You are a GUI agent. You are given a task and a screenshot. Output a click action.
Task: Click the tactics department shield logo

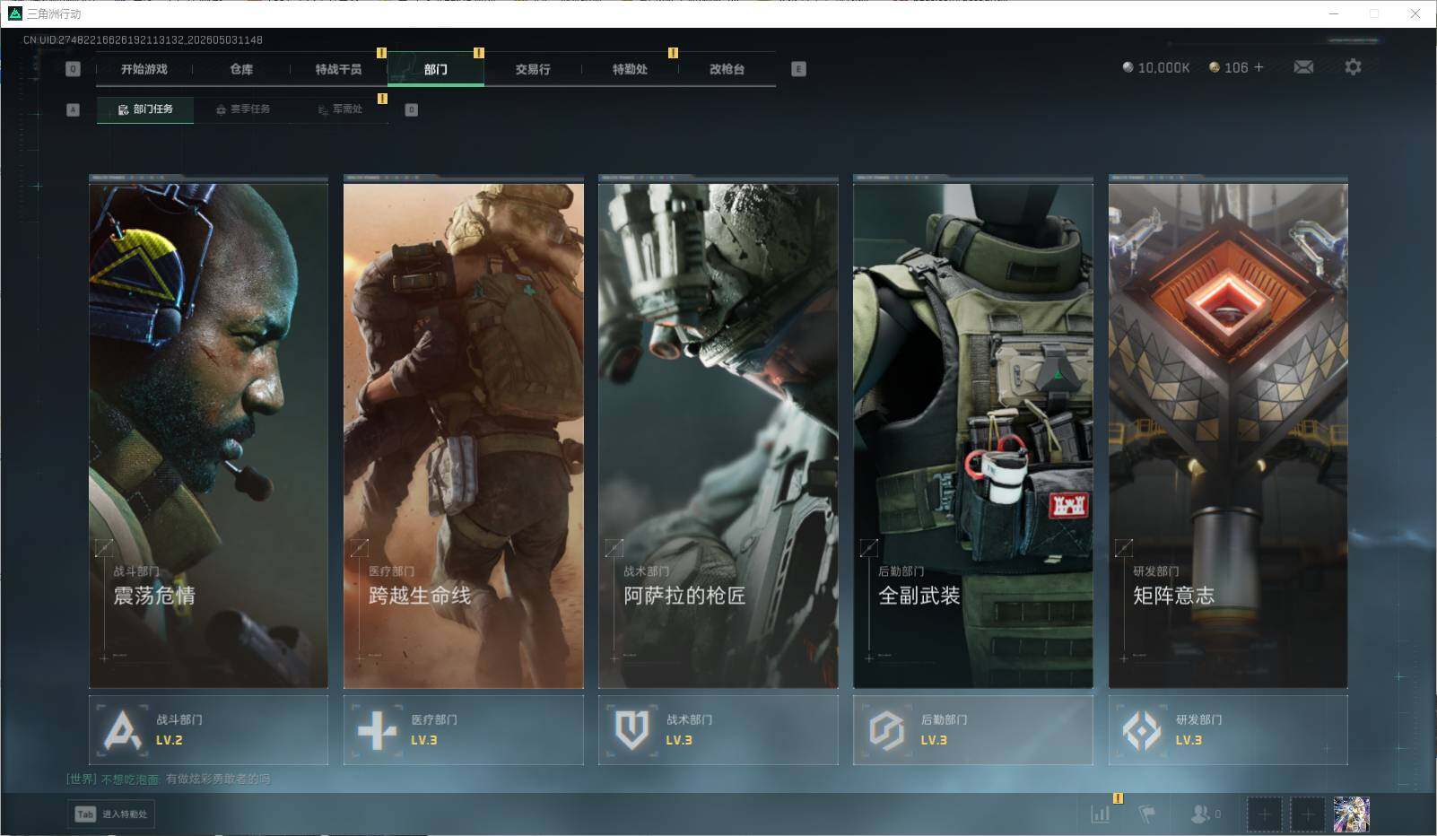[x=632, y=730]
